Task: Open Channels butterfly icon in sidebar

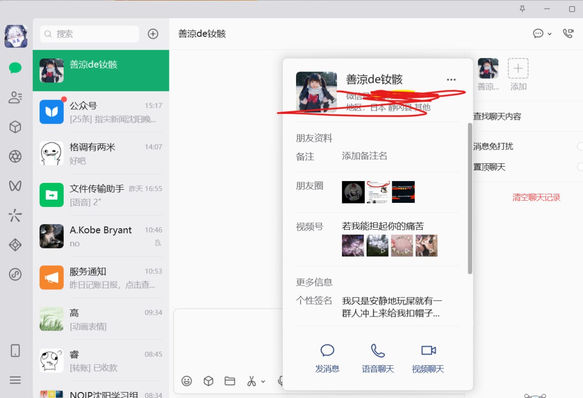Action: point(15,186)
